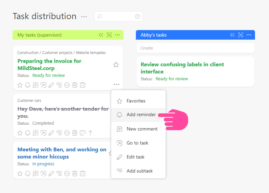
Task: Click the Create field under Abby's tasks
Action: (195, 48)
